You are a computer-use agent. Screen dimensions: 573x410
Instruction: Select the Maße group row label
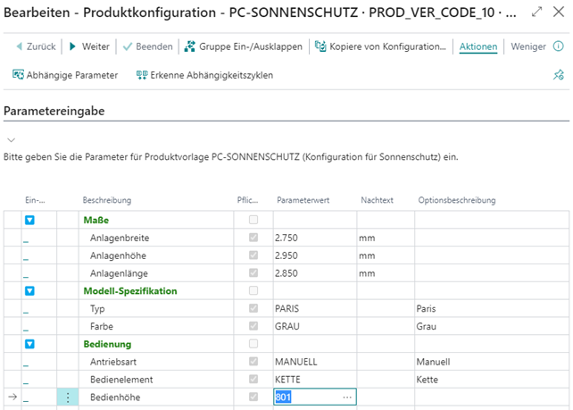(x=96, y=220)
